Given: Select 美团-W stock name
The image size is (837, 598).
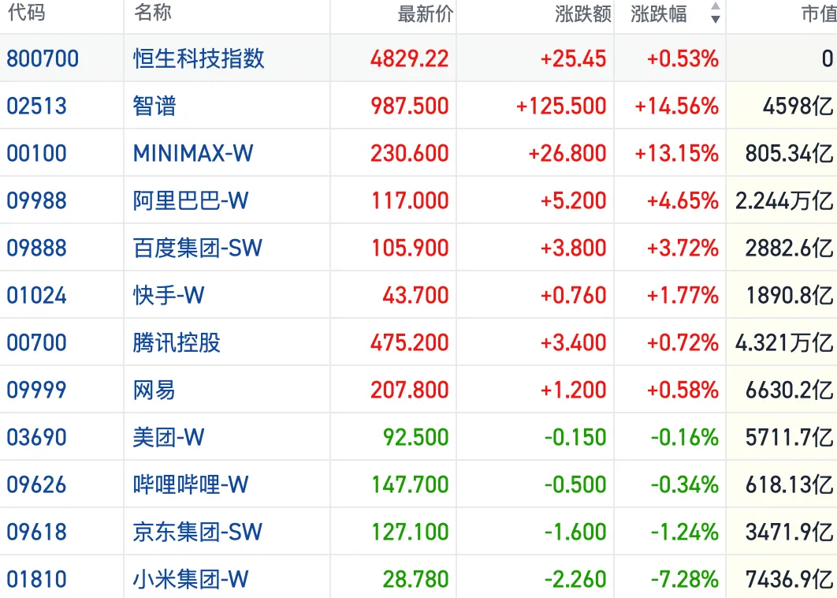Looking at the screenshot, I should (x=169, y=437).
